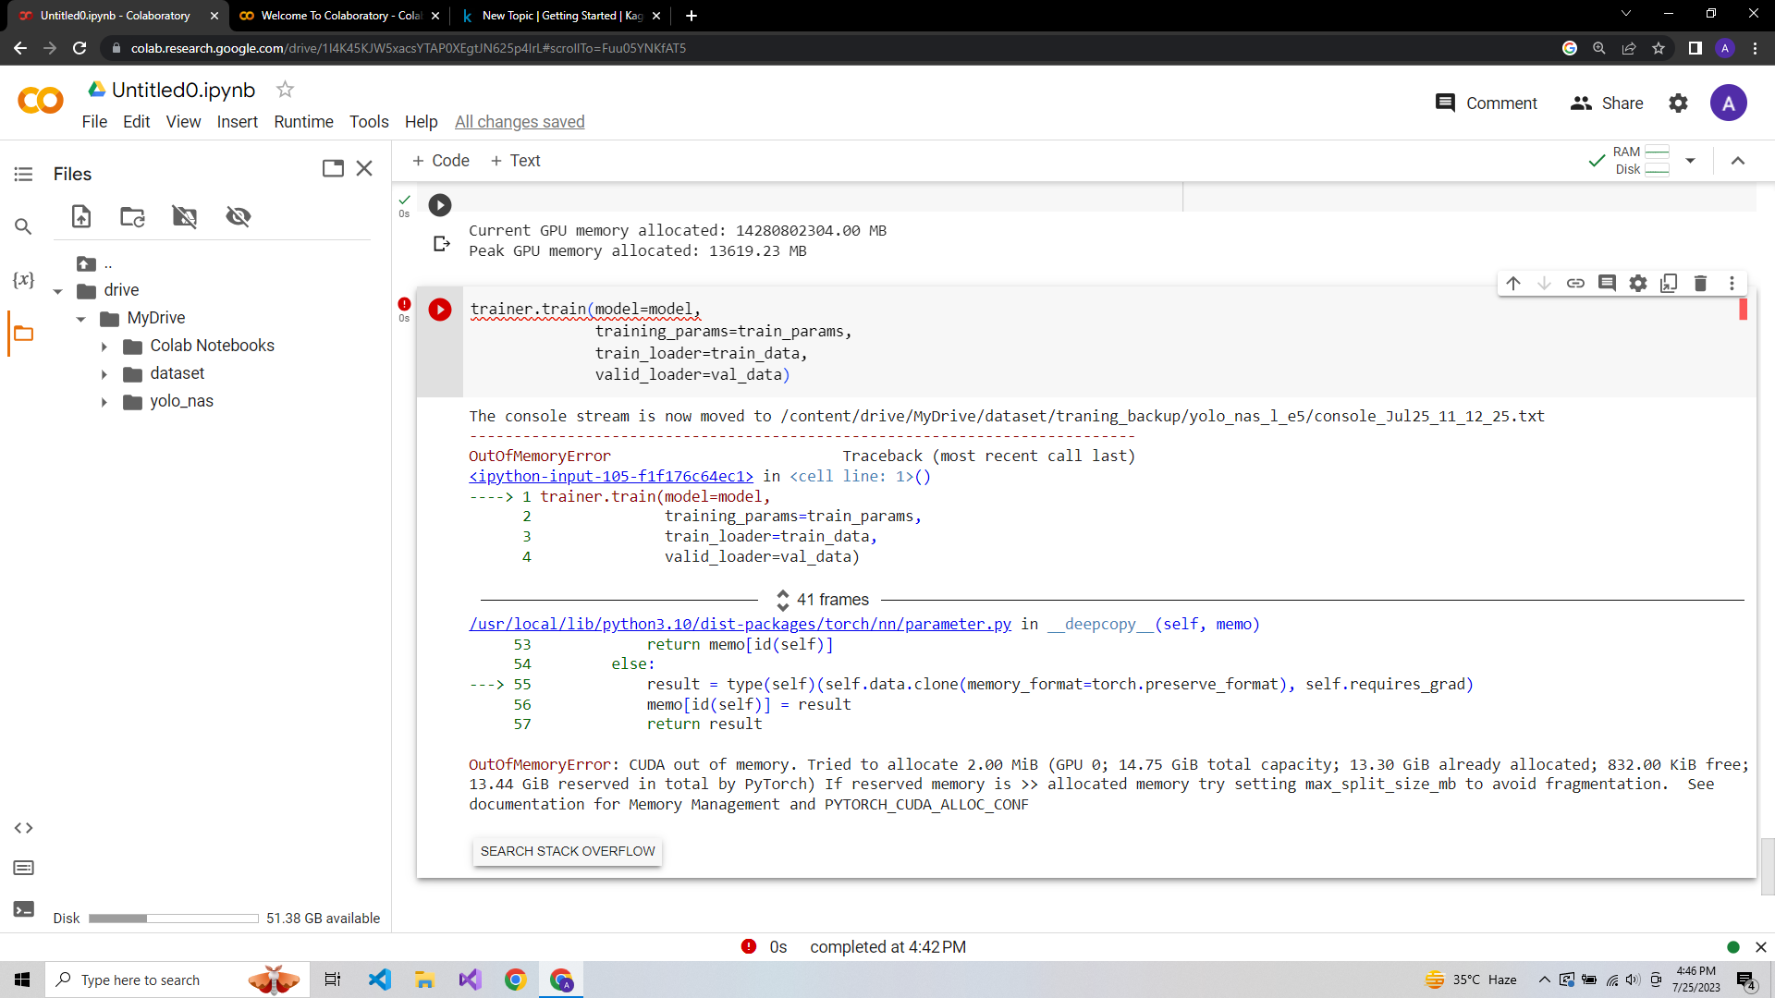Run the trainer.train cell

[x=440, y=310]
